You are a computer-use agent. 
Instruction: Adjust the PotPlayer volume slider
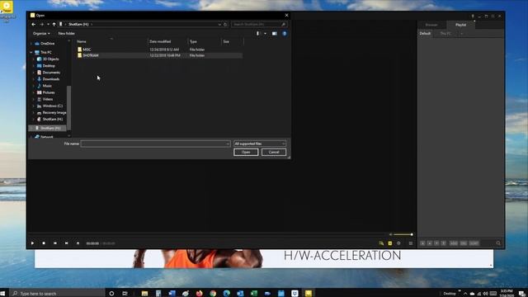pyautogui.click(x=403, y=234)
